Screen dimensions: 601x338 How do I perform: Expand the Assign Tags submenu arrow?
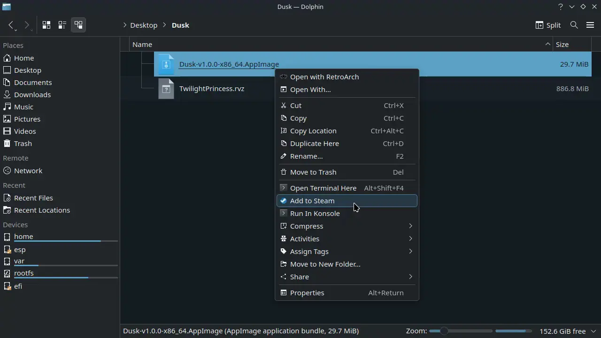(x=410, y=251)
